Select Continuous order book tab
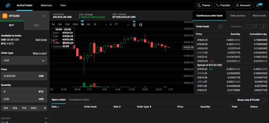 pos(209,16)
